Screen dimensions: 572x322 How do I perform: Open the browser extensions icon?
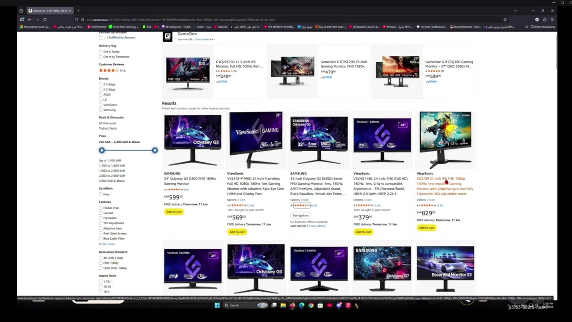[x=544, y=20]
